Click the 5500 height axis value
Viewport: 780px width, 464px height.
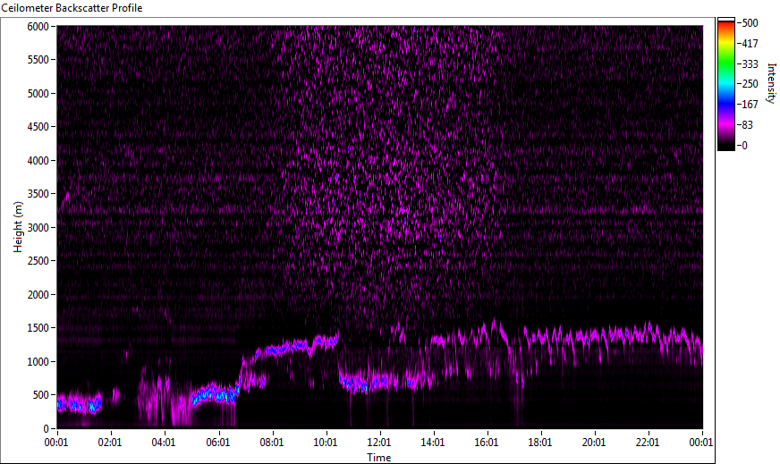click(38, 60)
